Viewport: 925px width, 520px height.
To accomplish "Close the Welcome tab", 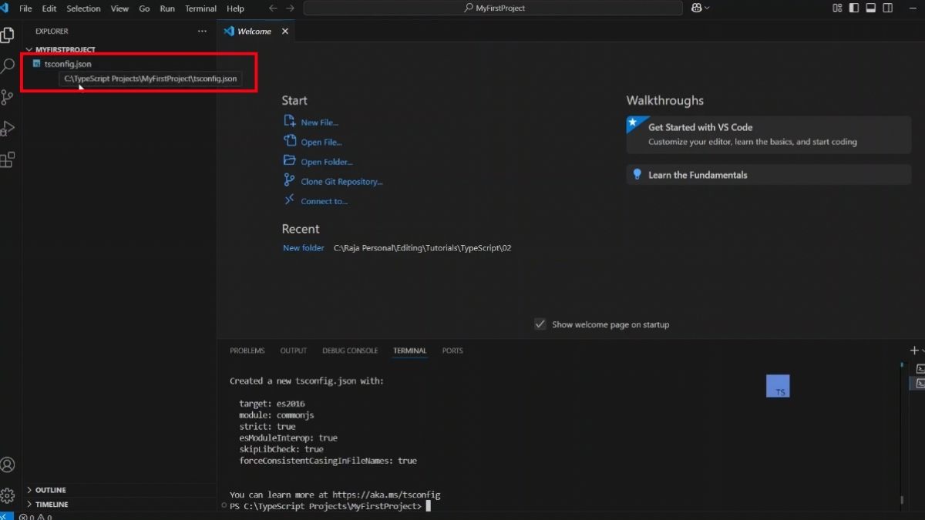I will pos(285,32).
